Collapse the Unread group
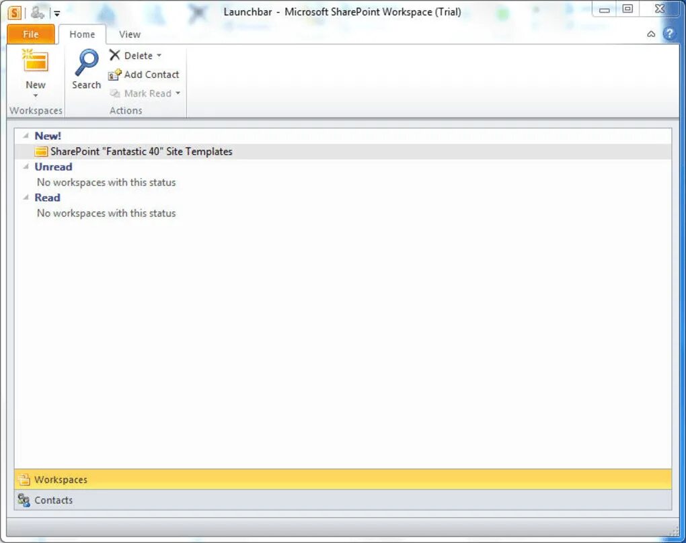This screenshot has width=686, height=543. tap(26, 167)
